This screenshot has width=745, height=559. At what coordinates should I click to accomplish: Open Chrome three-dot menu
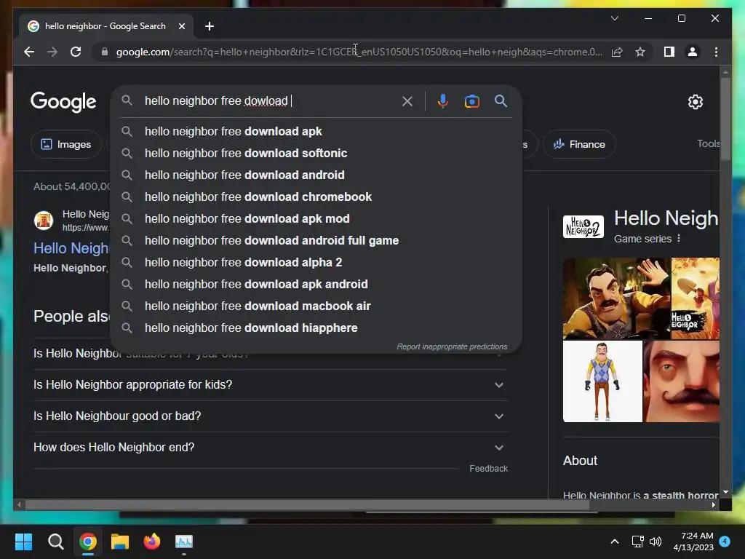pos(716,52)
